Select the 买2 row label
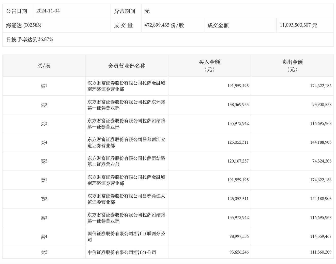Image resolution: width=336 pixels, height=264 pixels. pyautogui.click(x=44, y=105)
